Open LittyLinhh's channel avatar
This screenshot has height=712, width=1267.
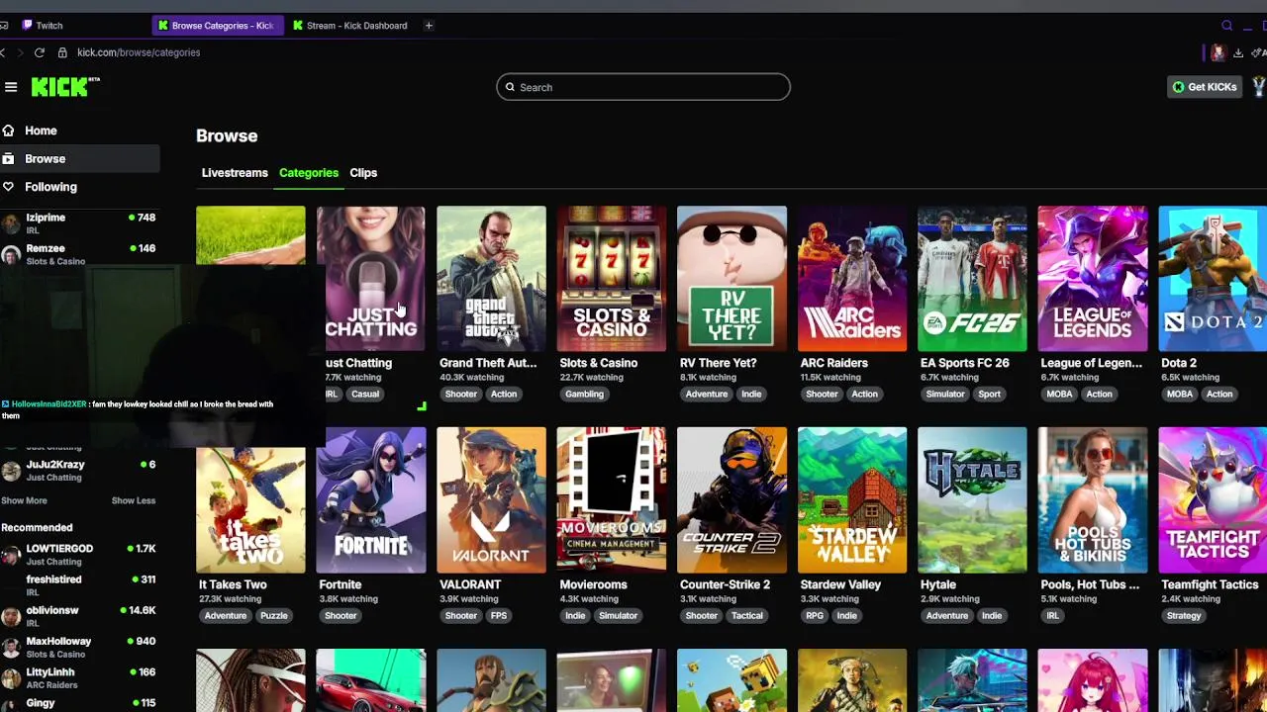click(x=11, y=678)
